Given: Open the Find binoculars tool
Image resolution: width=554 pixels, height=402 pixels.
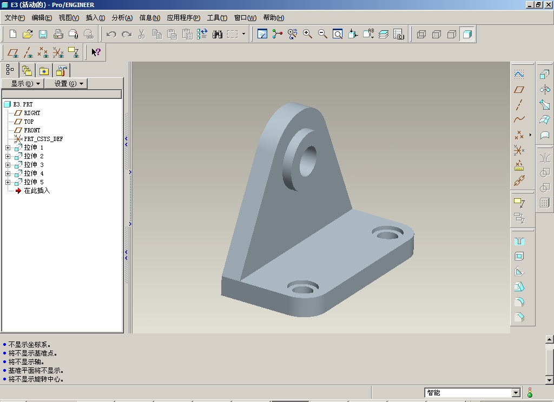Looking at the screenshot, I should tap(217, 34).
